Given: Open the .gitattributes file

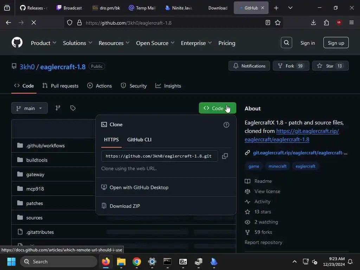Looking at the screenshot, I should click(x=40, y=232).
